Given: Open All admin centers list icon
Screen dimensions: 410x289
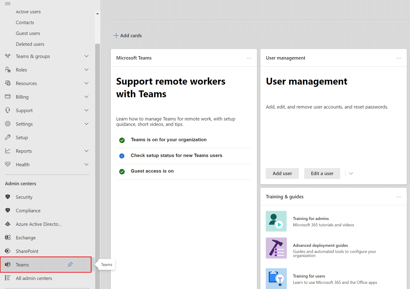Looking at the screenshot, I should click(x=8, y=278).
